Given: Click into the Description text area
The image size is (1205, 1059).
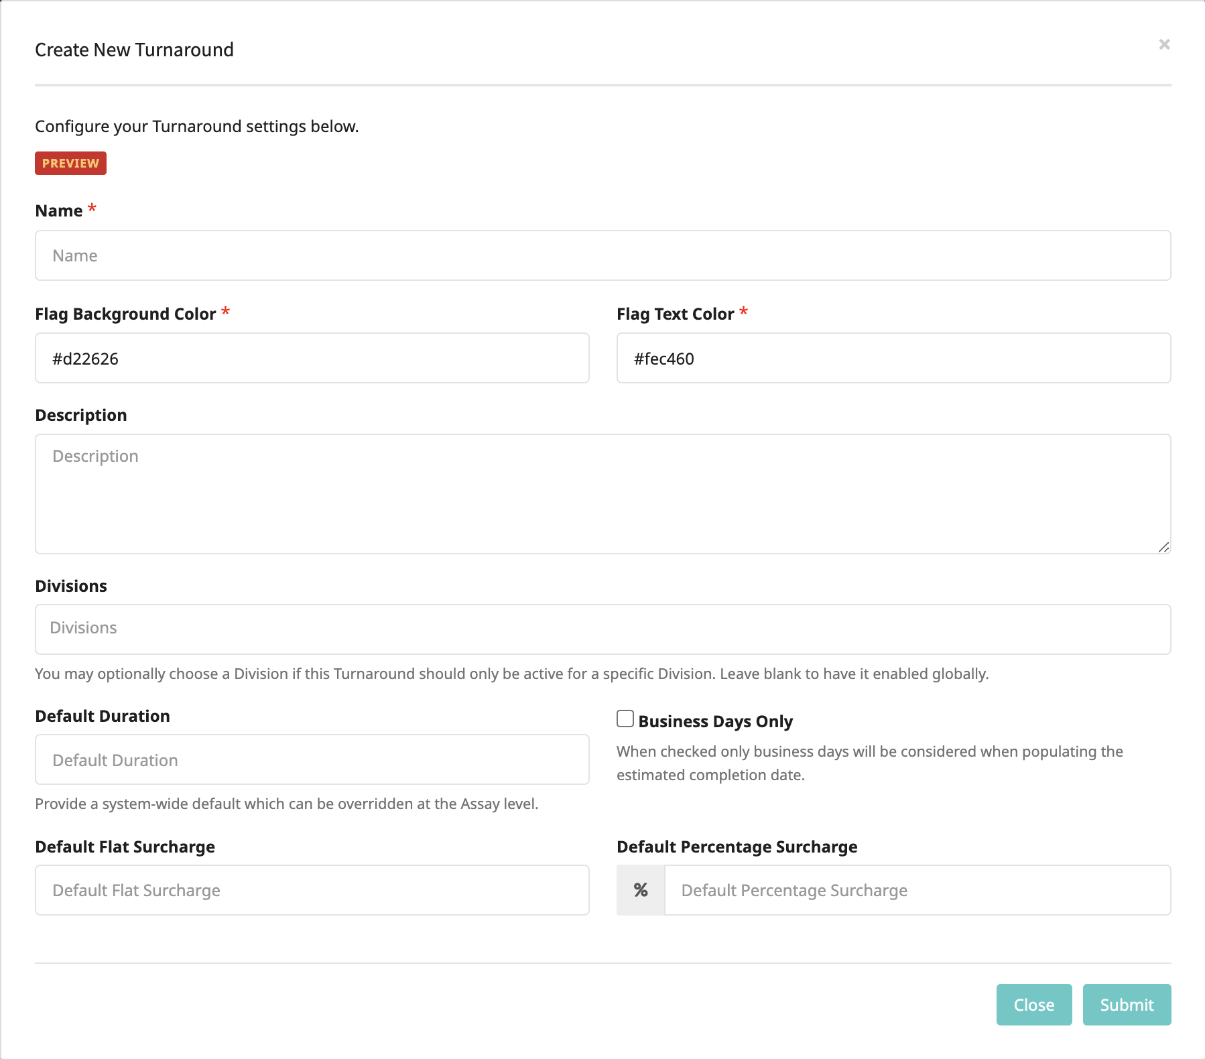Looking at the screenshot, I should pyautogui.click(x=602, y=494).
